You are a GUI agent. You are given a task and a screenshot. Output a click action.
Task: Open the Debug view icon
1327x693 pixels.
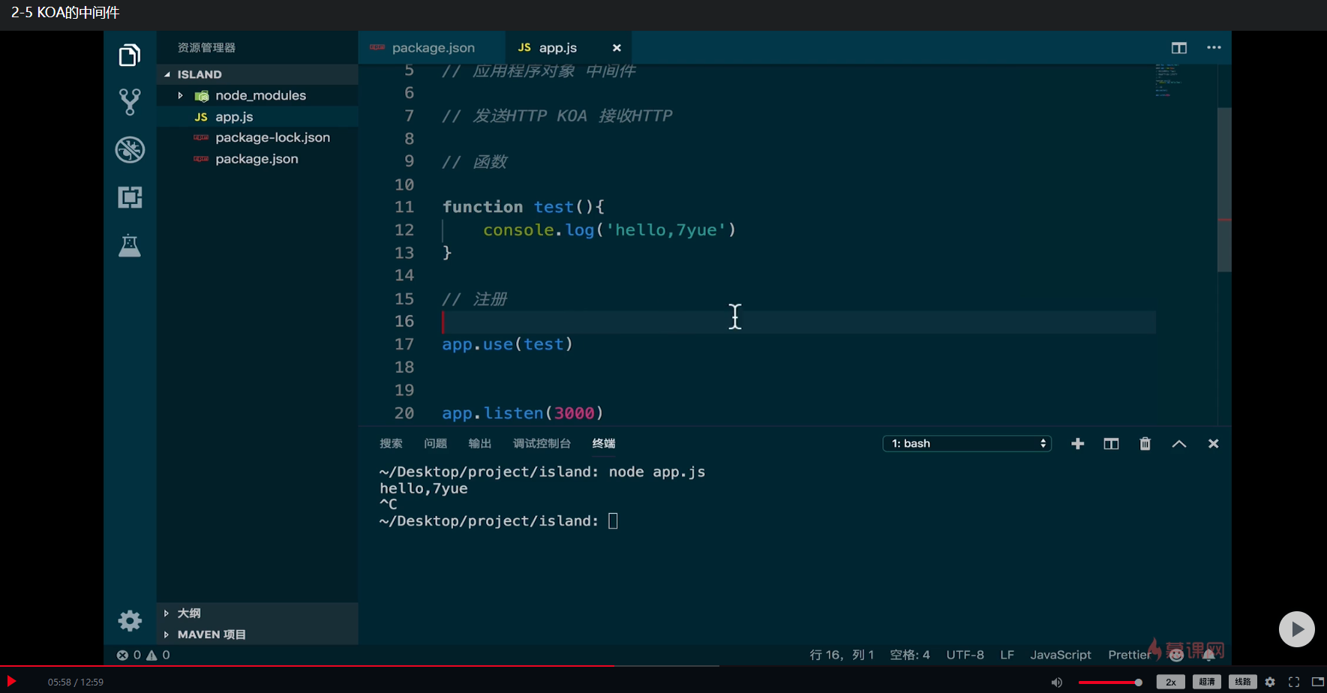(130, 149)
